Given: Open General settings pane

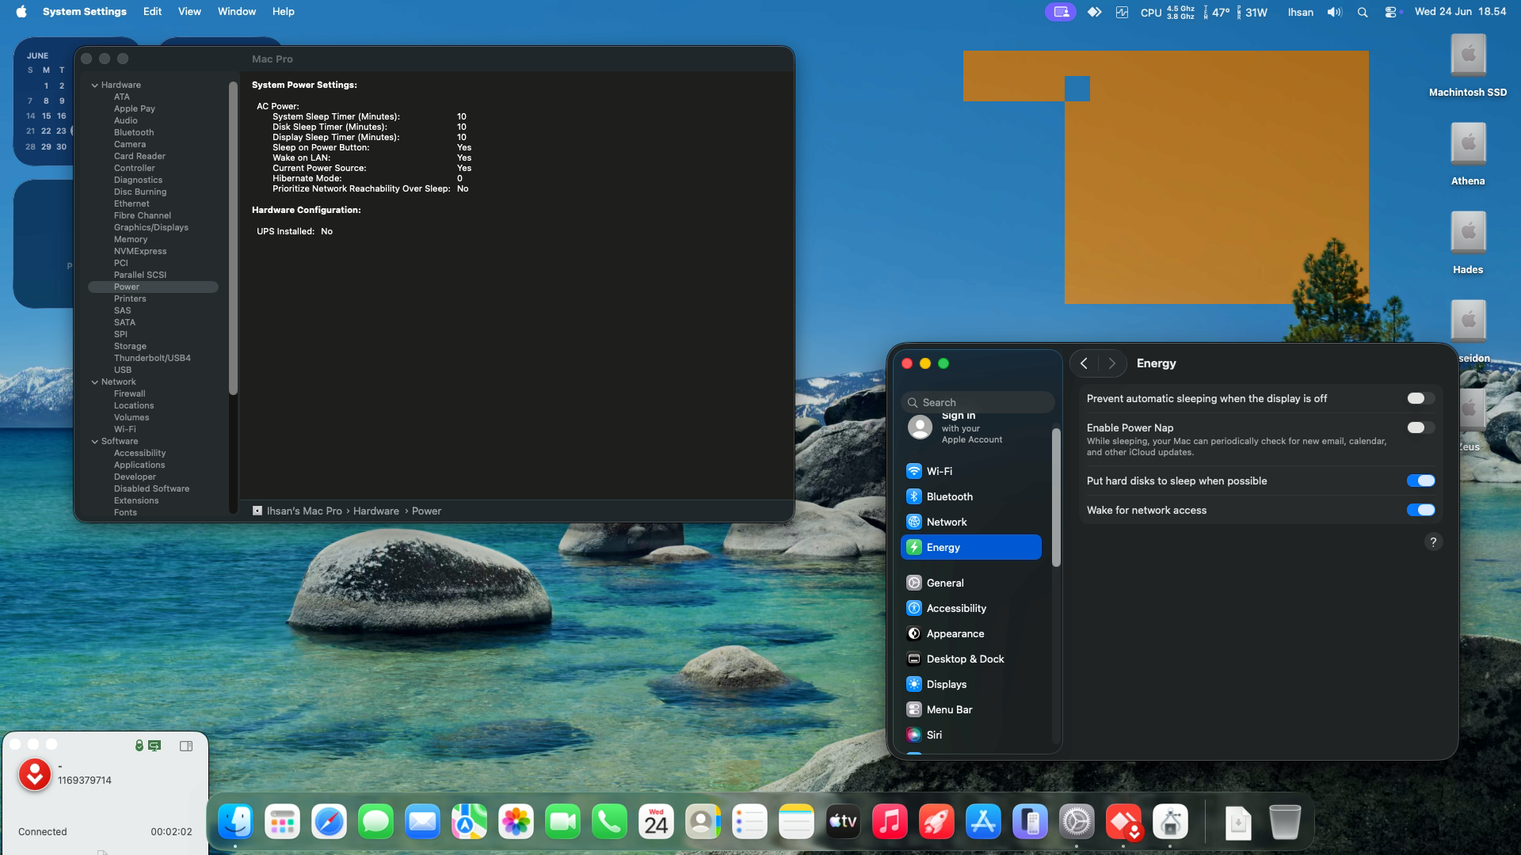Looking at the screenshot, I should coord(970,583).
